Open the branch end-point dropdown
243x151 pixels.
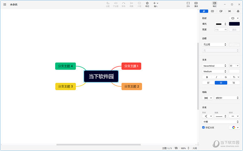click(234, 116)
